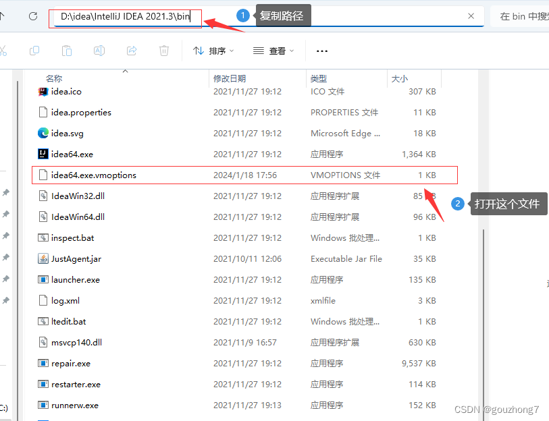Open the 排序 sort dropdown
Image resolution: width=549 pixels, height=421 pixels.
213,51
